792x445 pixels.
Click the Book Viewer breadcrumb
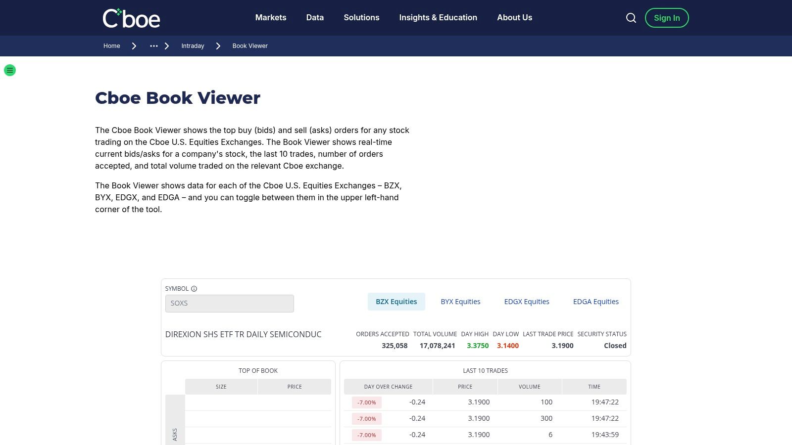coord(250,45)
